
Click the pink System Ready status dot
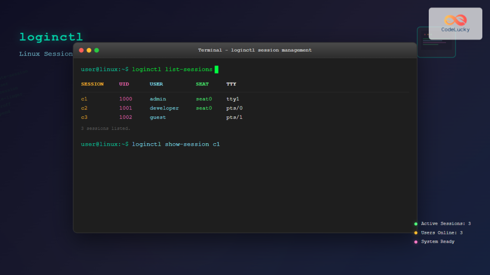click(x=415, y=242)
